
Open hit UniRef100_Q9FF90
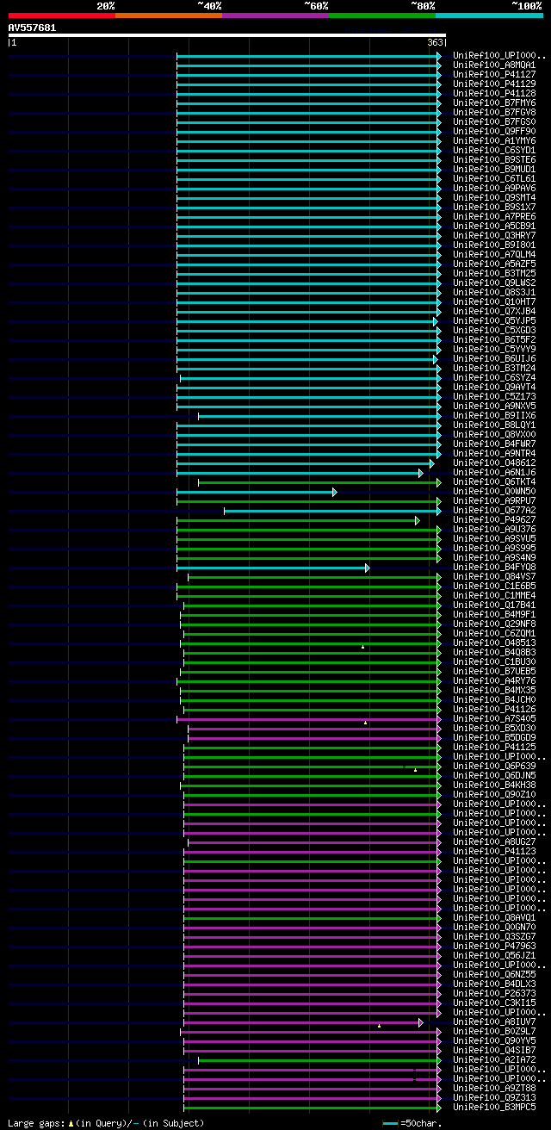tap(494, 132)
